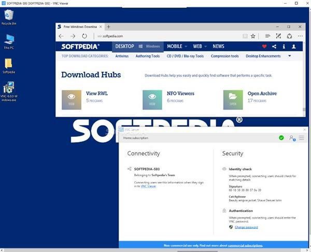311x252 pixels.
Task: Click the NFO Viewers title
Action: pyautogui.click(x=180, y=93)
